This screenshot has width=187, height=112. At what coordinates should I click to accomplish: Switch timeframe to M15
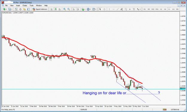point(153,9)
